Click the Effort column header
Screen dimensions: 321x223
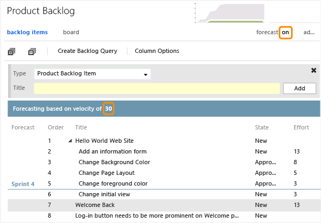[x=301, y=127]
